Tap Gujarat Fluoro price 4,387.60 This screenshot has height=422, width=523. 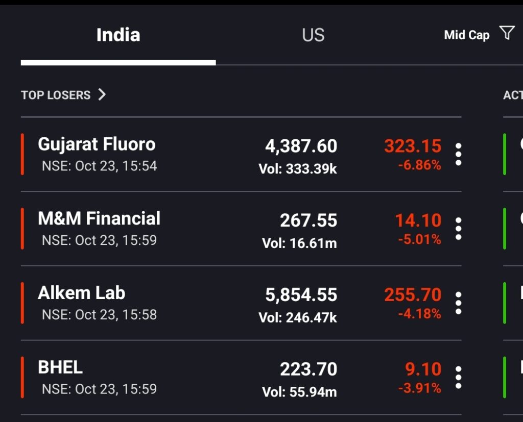[301, 146]
